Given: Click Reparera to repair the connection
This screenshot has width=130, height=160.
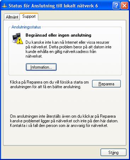Looking at the screenshot, I should coord(106,84).
